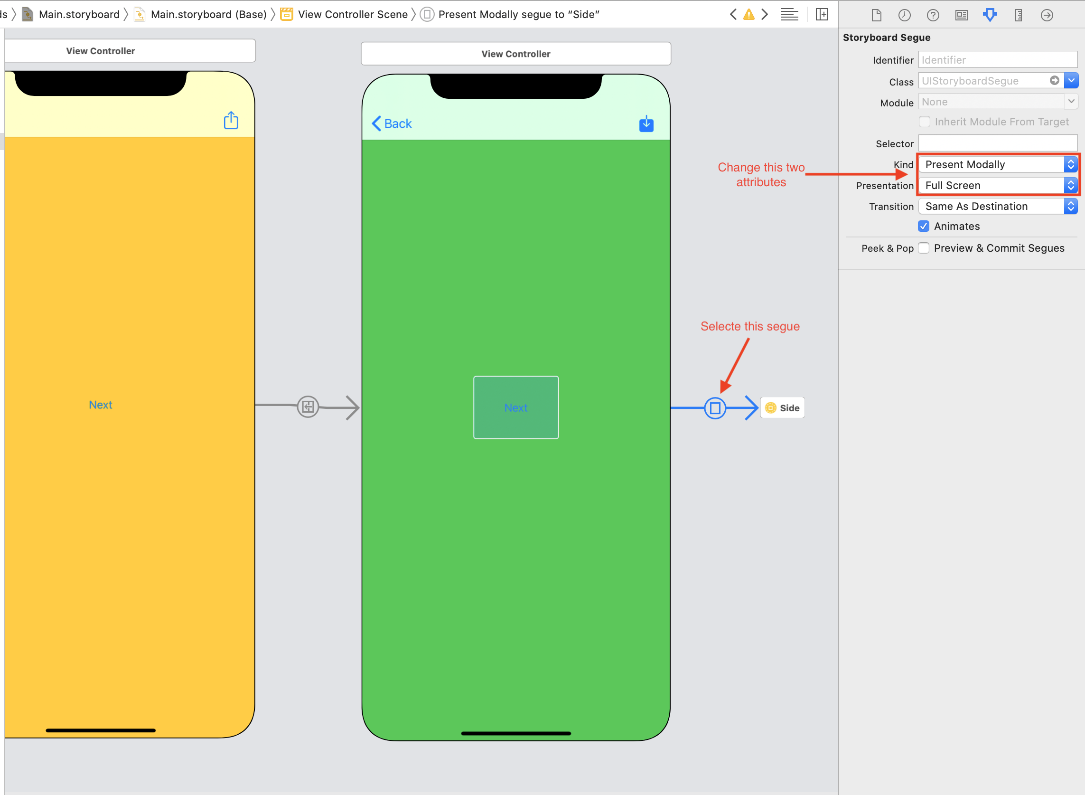The image size is (1085, 795).
Task: Click the Identifier input field
Action: (x=997, y=59)
